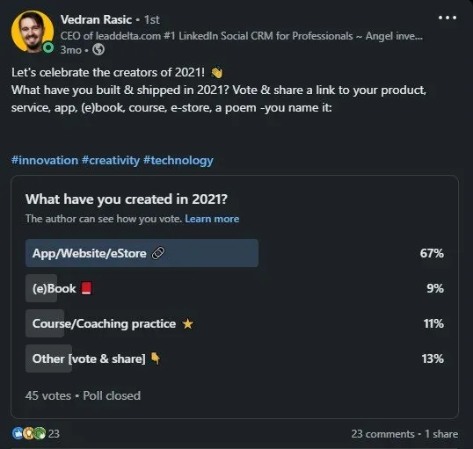Select the (e)Book poll option
Viewport: 473px width, 449px height.
coord(235,288)
